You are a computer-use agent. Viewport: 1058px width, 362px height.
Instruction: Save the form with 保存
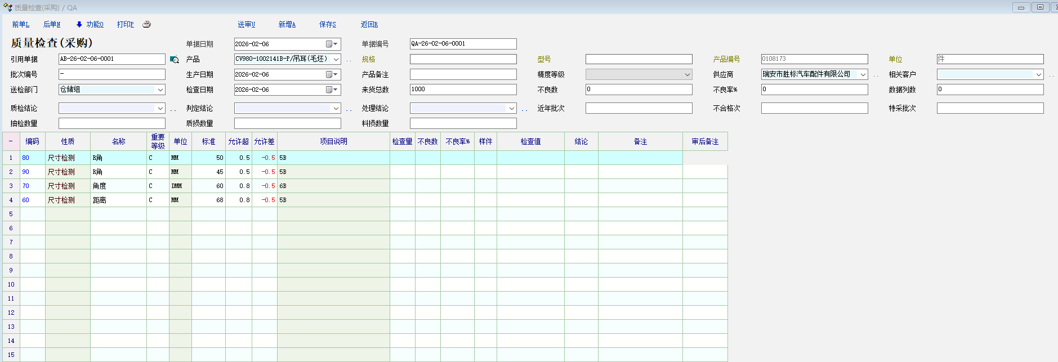click(327, 24)
